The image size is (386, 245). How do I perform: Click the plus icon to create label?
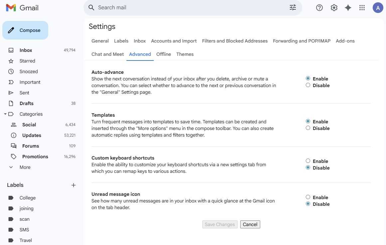(x=73, y=185)
